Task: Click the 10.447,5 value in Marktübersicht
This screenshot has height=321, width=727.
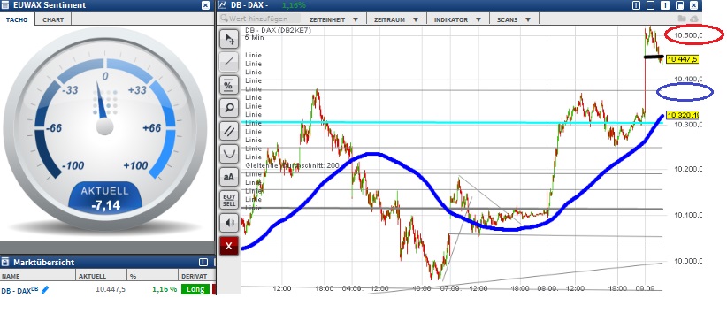Action: point(111,289)
